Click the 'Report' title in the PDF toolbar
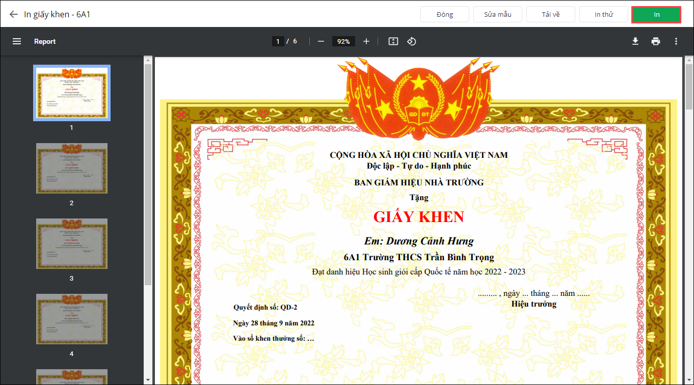Screen dimensions: 694x385 45,41
